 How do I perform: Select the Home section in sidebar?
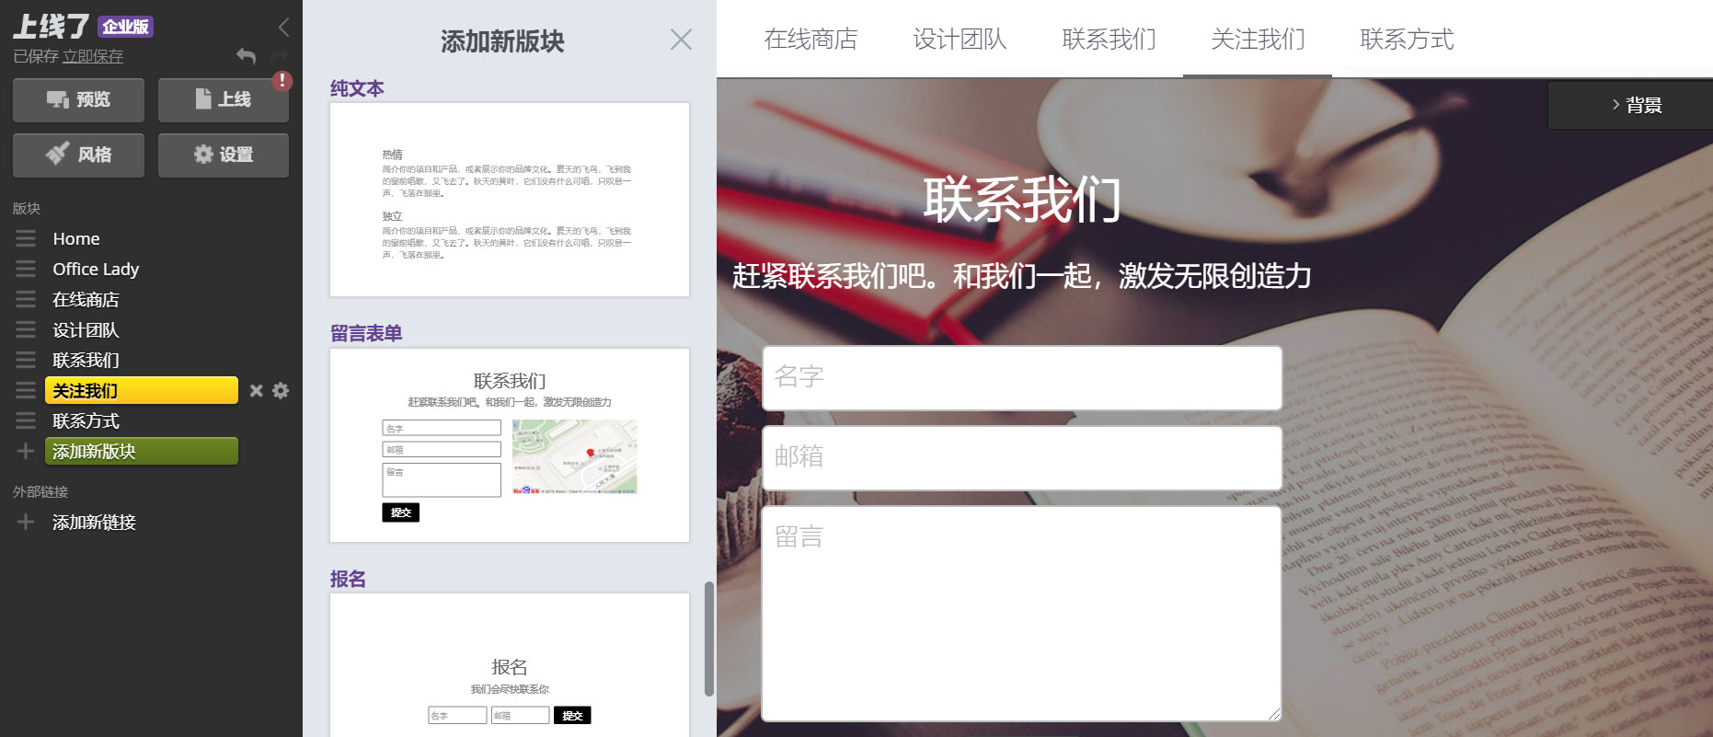76,238
